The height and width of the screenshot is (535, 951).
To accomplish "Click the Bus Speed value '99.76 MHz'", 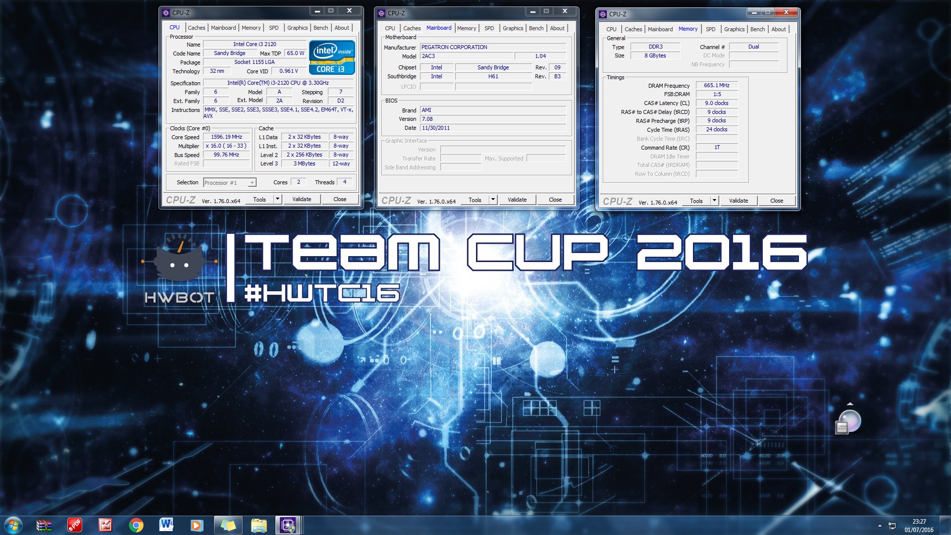I will point(226,155).
